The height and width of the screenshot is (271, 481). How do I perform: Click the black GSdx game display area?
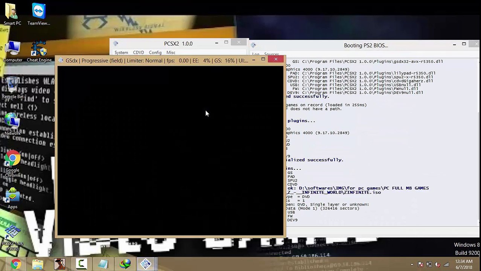170,151
